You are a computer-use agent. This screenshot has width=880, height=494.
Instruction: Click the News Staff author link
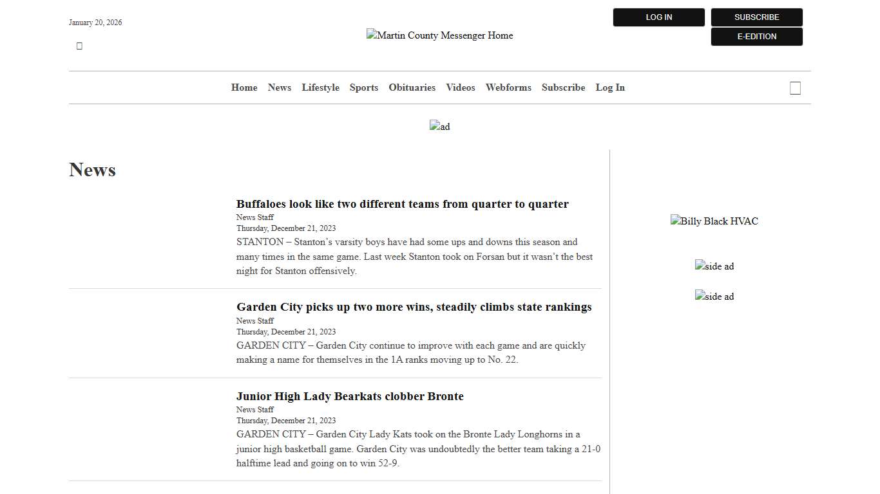pos(254,217)
